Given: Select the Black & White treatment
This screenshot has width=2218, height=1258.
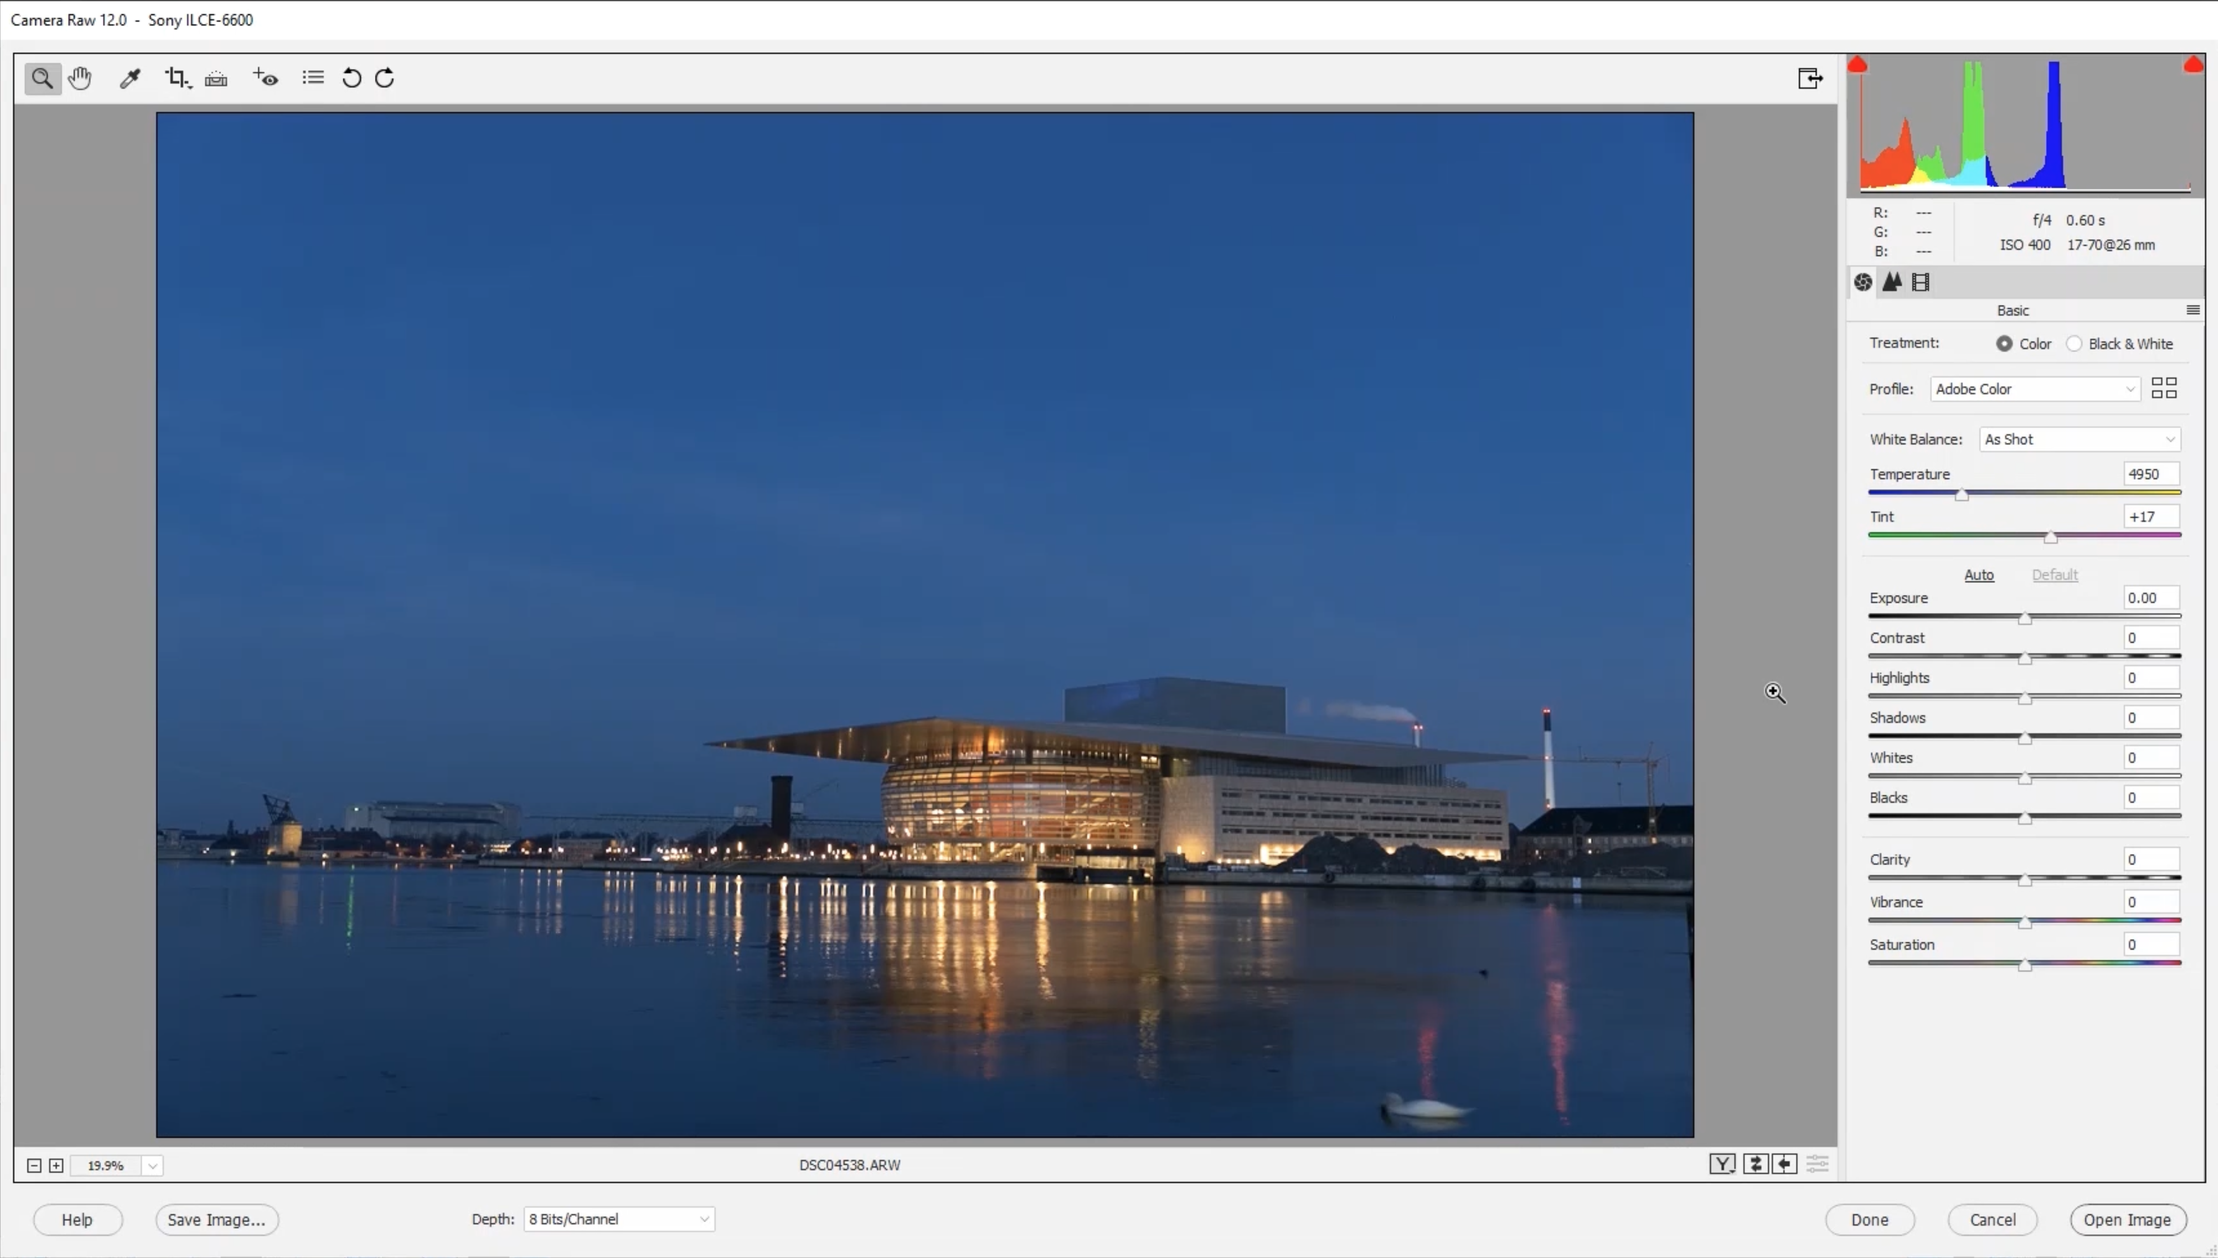Looking at the screenshot, I should (x=2074, y=344).
